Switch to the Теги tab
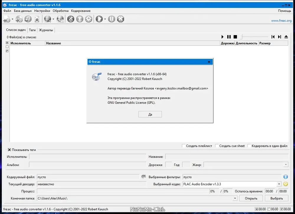Screen dimensions: 295x214 [32, 30]
